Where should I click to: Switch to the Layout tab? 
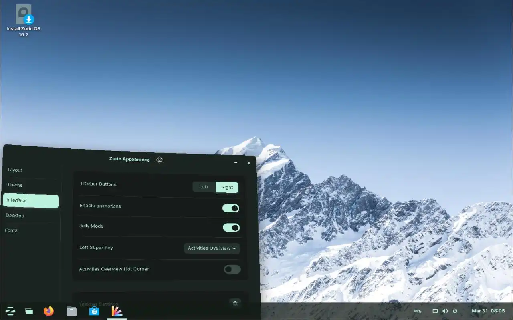(32, 170)
